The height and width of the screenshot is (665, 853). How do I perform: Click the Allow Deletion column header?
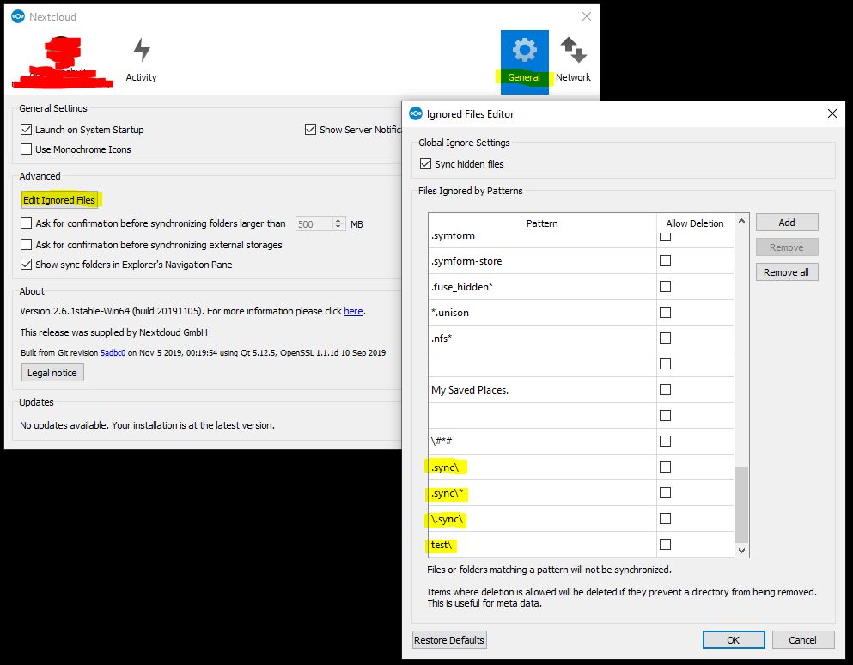coord(695,223)
